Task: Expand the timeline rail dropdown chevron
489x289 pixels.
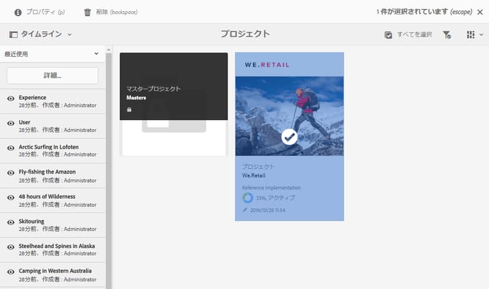Action: click(x=70, y=35)
